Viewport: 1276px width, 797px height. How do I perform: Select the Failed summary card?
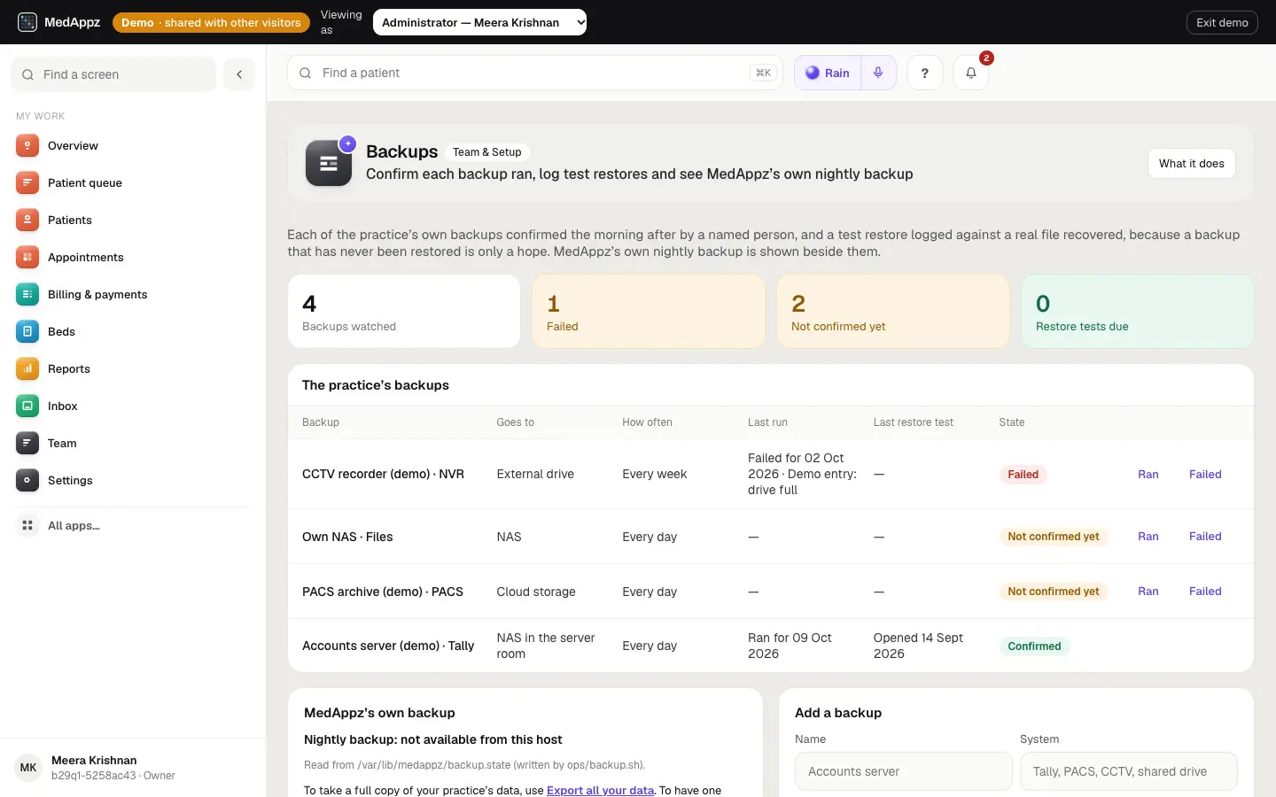tap(649, 311)
